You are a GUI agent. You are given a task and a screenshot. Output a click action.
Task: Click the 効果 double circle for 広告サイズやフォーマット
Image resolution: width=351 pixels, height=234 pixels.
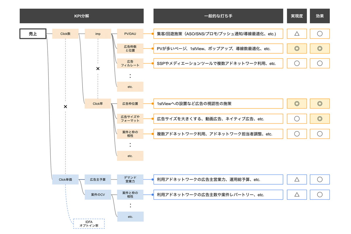point(320,118)
